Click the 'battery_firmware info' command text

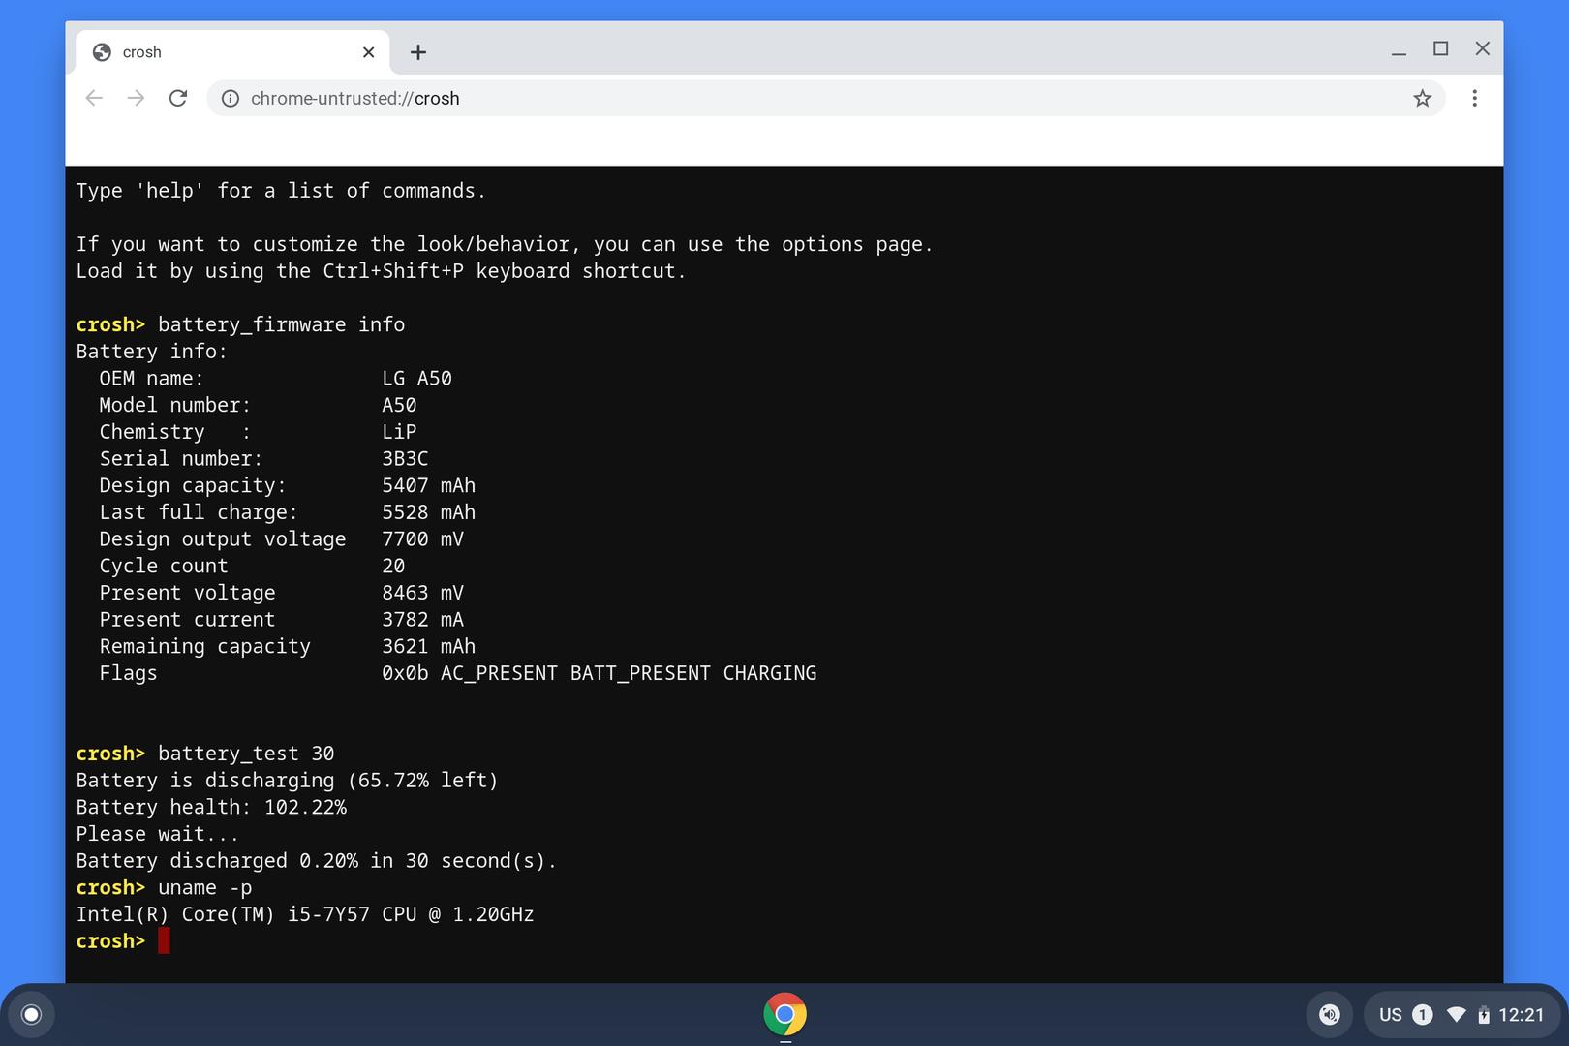coord(281,324)
